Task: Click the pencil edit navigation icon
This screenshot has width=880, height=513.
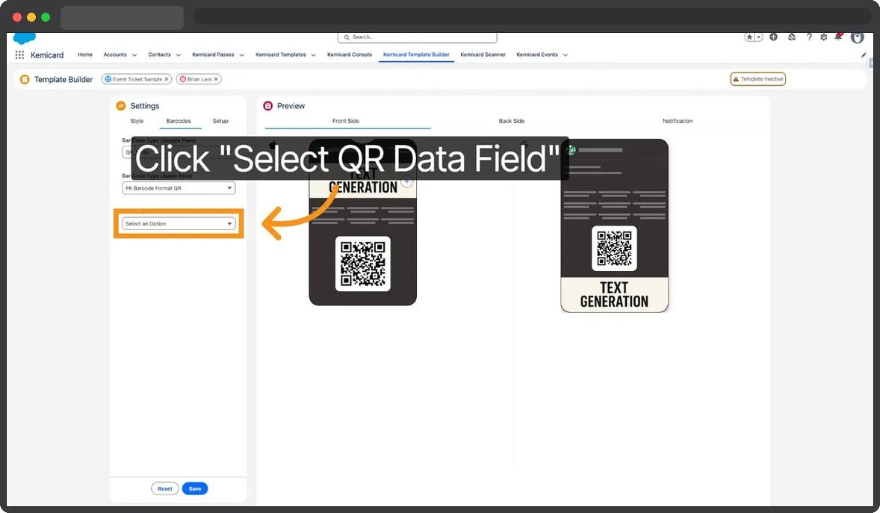Action: (x=863, y=55)
